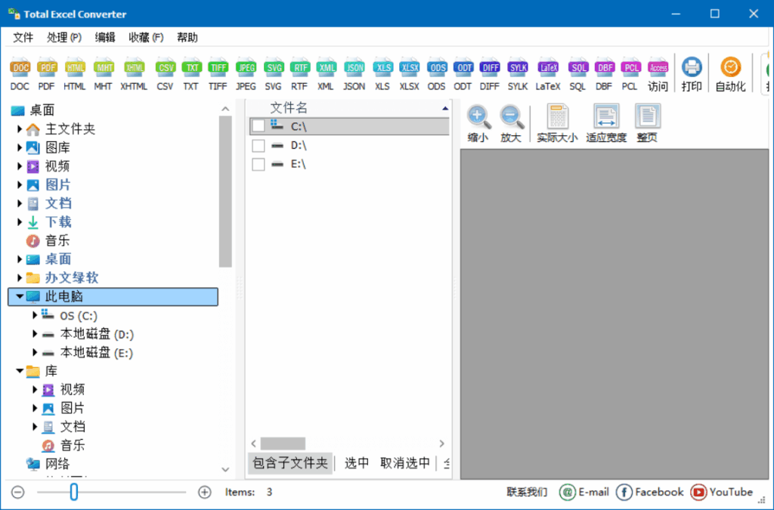
Task: Select the LaTeX conversion icon
Action: click(547, 66)
